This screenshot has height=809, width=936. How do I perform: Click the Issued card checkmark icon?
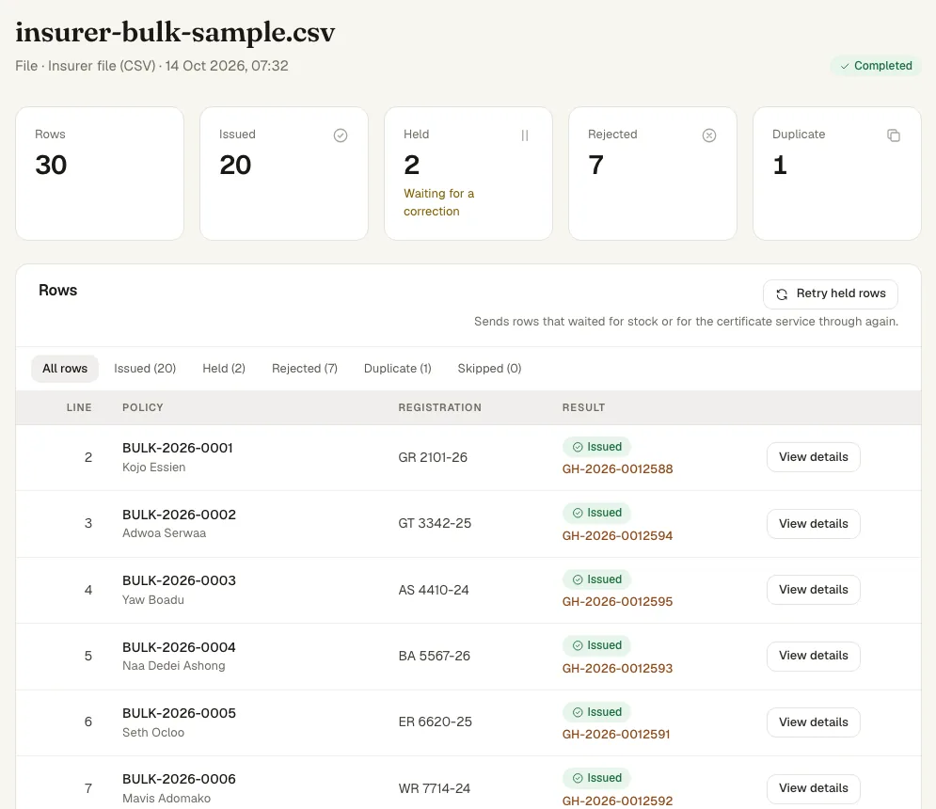point(341,135)
